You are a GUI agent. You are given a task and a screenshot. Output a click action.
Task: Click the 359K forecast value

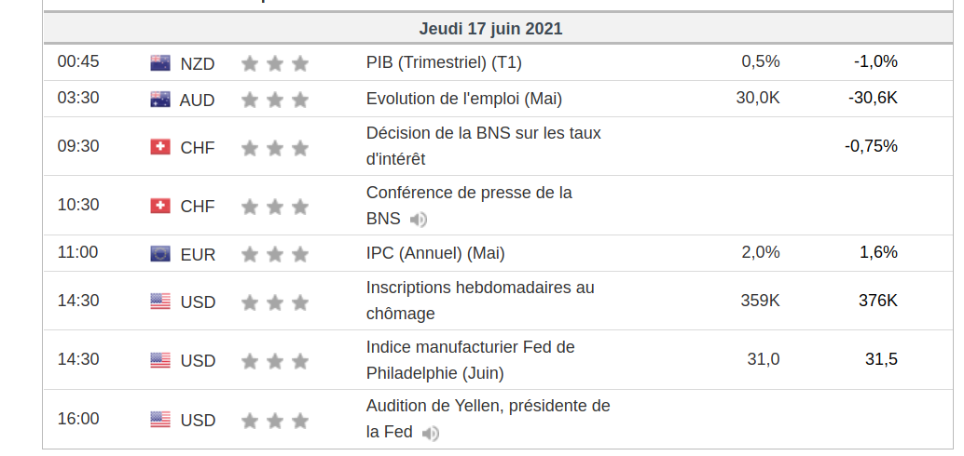pos(760,301)
